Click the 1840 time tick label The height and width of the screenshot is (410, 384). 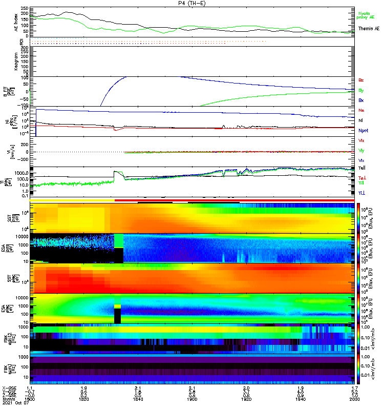point(138,399)
